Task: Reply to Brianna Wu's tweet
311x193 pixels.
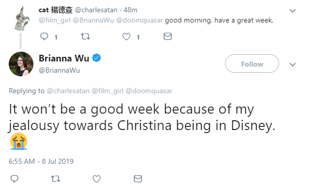Action: point(14,179)
